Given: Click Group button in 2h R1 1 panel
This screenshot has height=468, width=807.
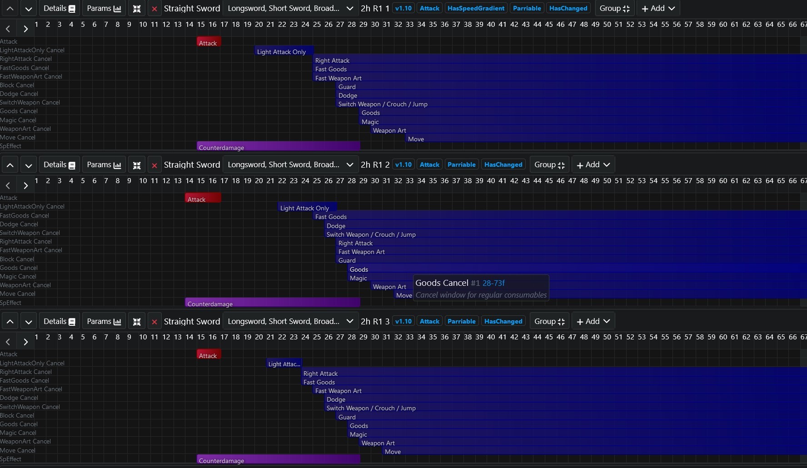Looking at the screenshot, I should pos(614,9).
